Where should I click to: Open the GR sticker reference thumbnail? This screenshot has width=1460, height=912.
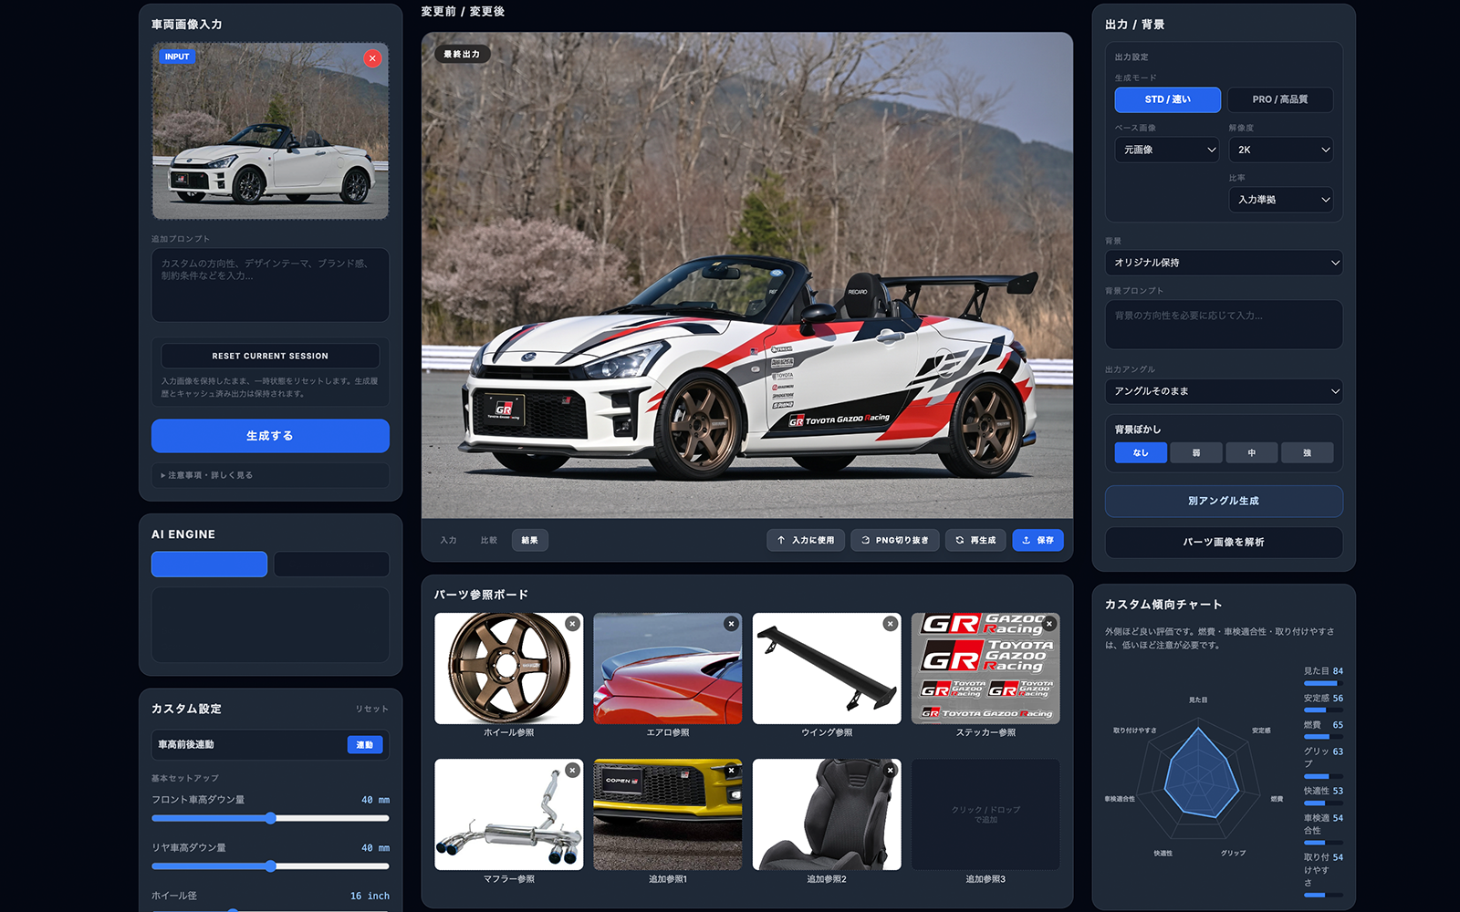click(985, 668)
